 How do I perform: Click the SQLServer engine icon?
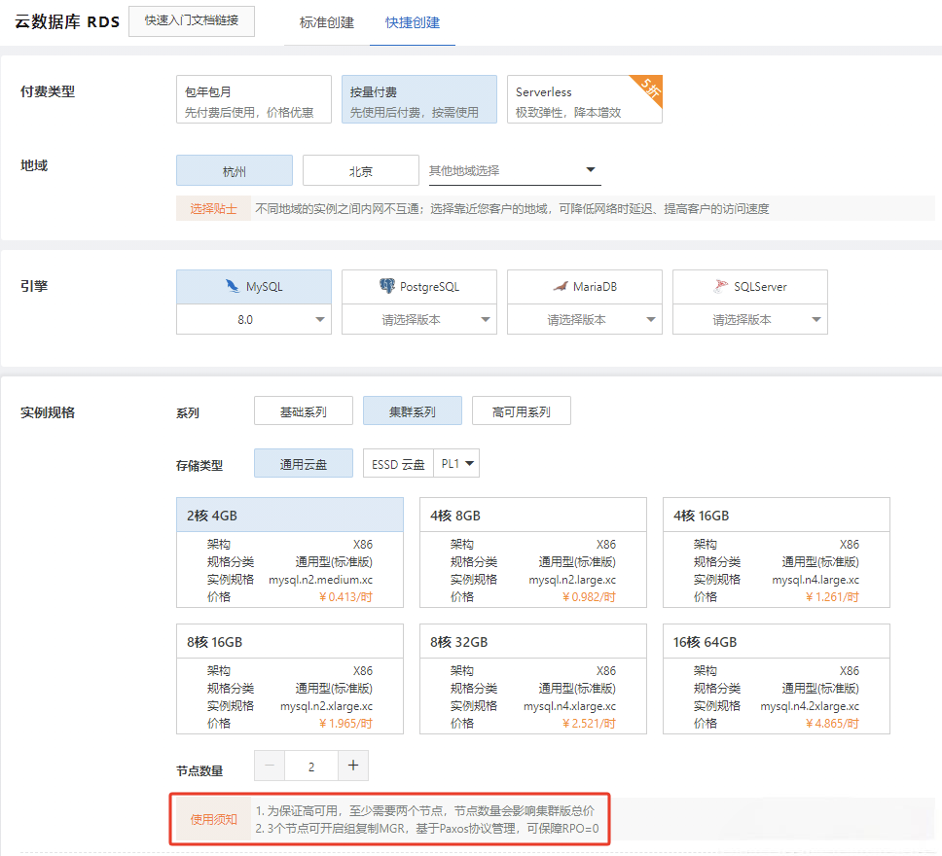(x=720, y=287)
